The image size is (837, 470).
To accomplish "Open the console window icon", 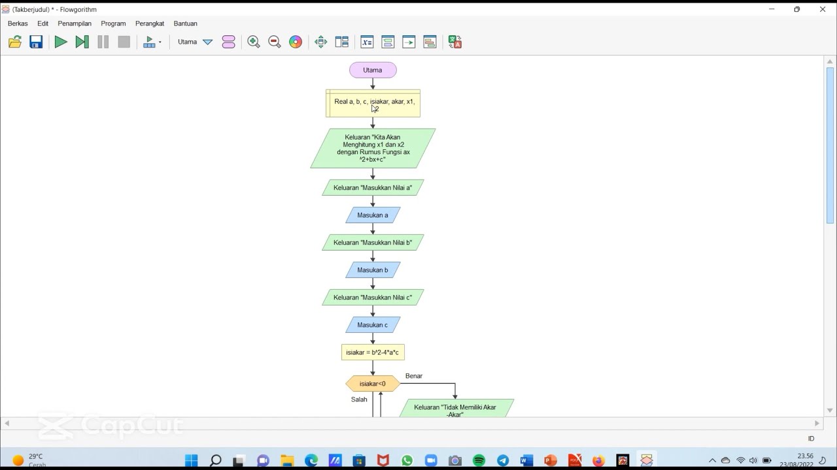I will point(409,42).
